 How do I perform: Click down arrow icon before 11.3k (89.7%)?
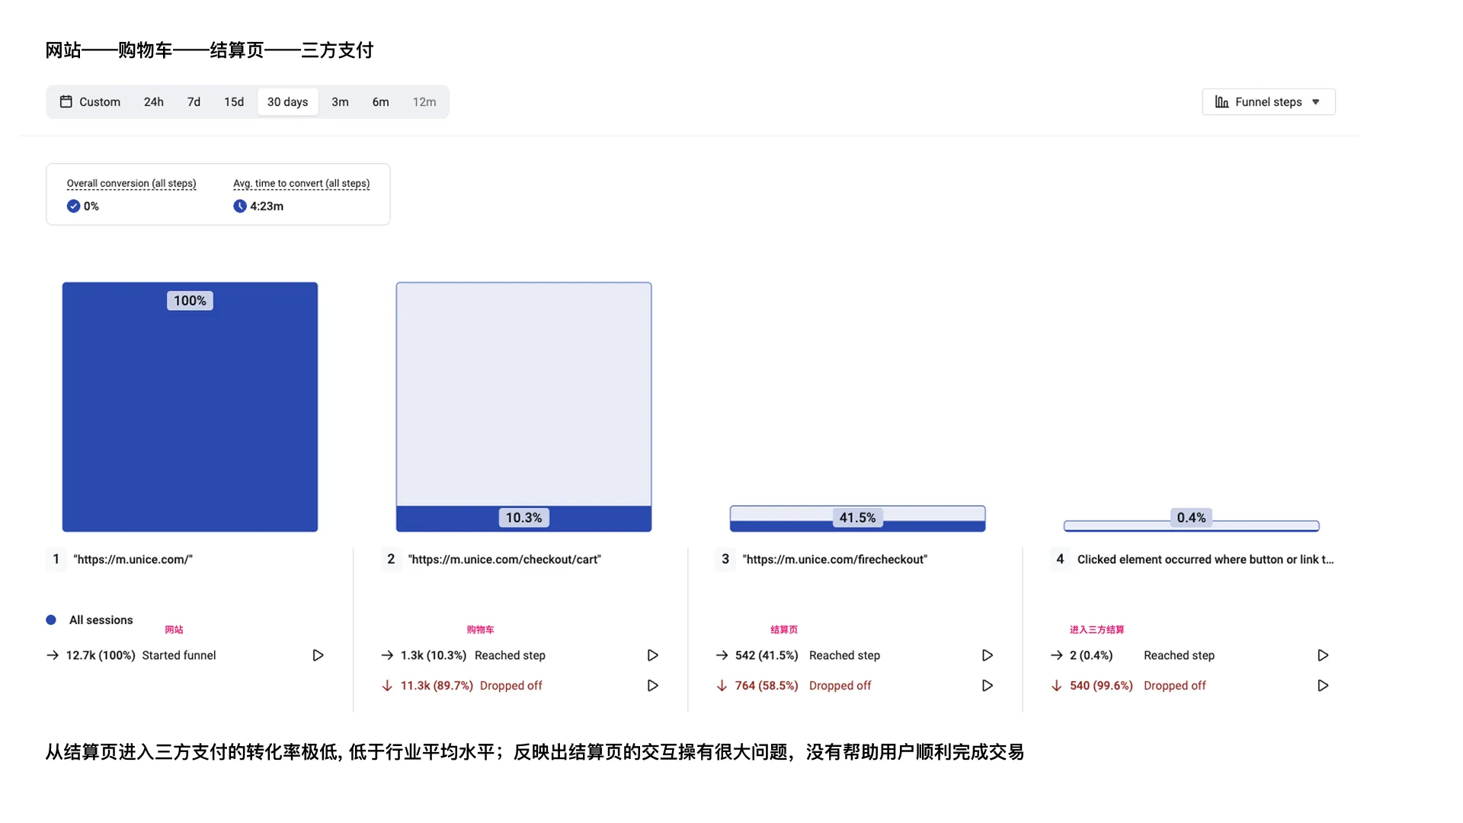click(387, 686)
